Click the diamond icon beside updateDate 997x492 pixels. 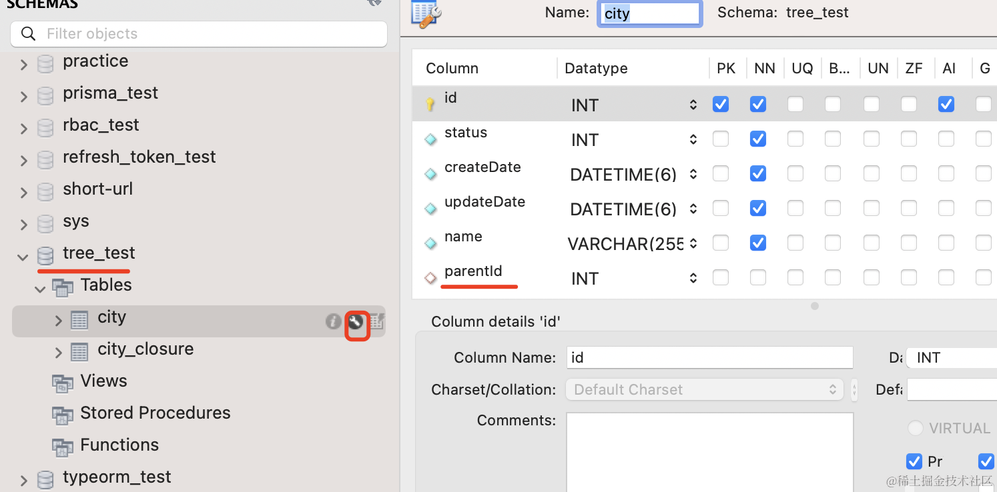pyautogui.click(x=430, y=209)
